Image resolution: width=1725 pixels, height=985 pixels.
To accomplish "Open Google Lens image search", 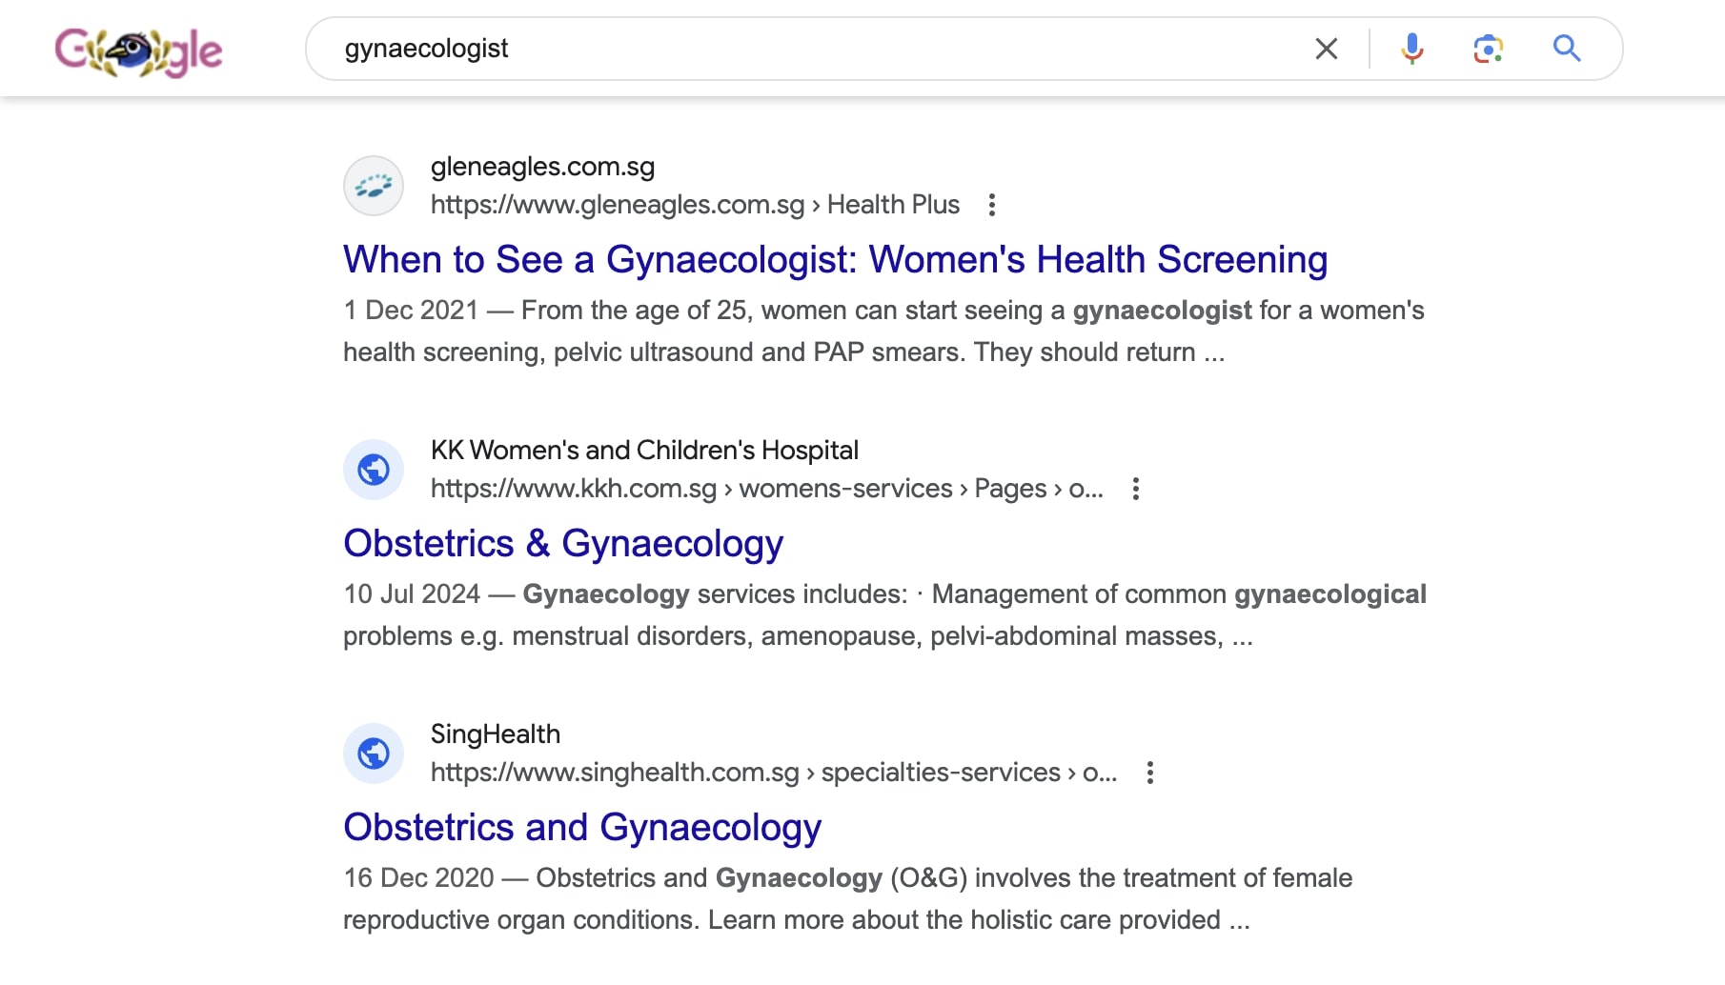I will (x=1488, y=49).
